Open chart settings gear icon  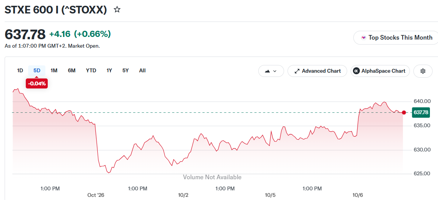point(423,71)
